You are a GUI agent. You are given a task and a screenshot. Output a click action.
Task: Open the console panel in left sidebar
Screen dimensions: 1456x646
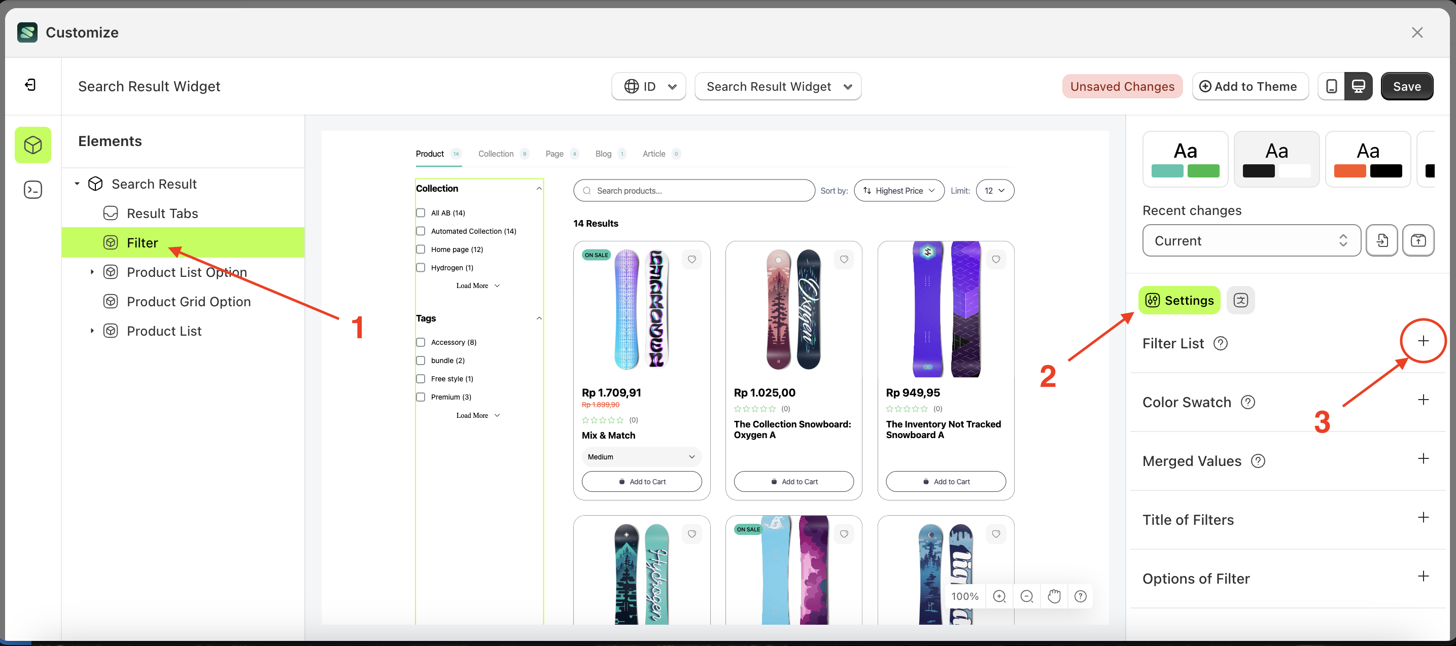33,189
